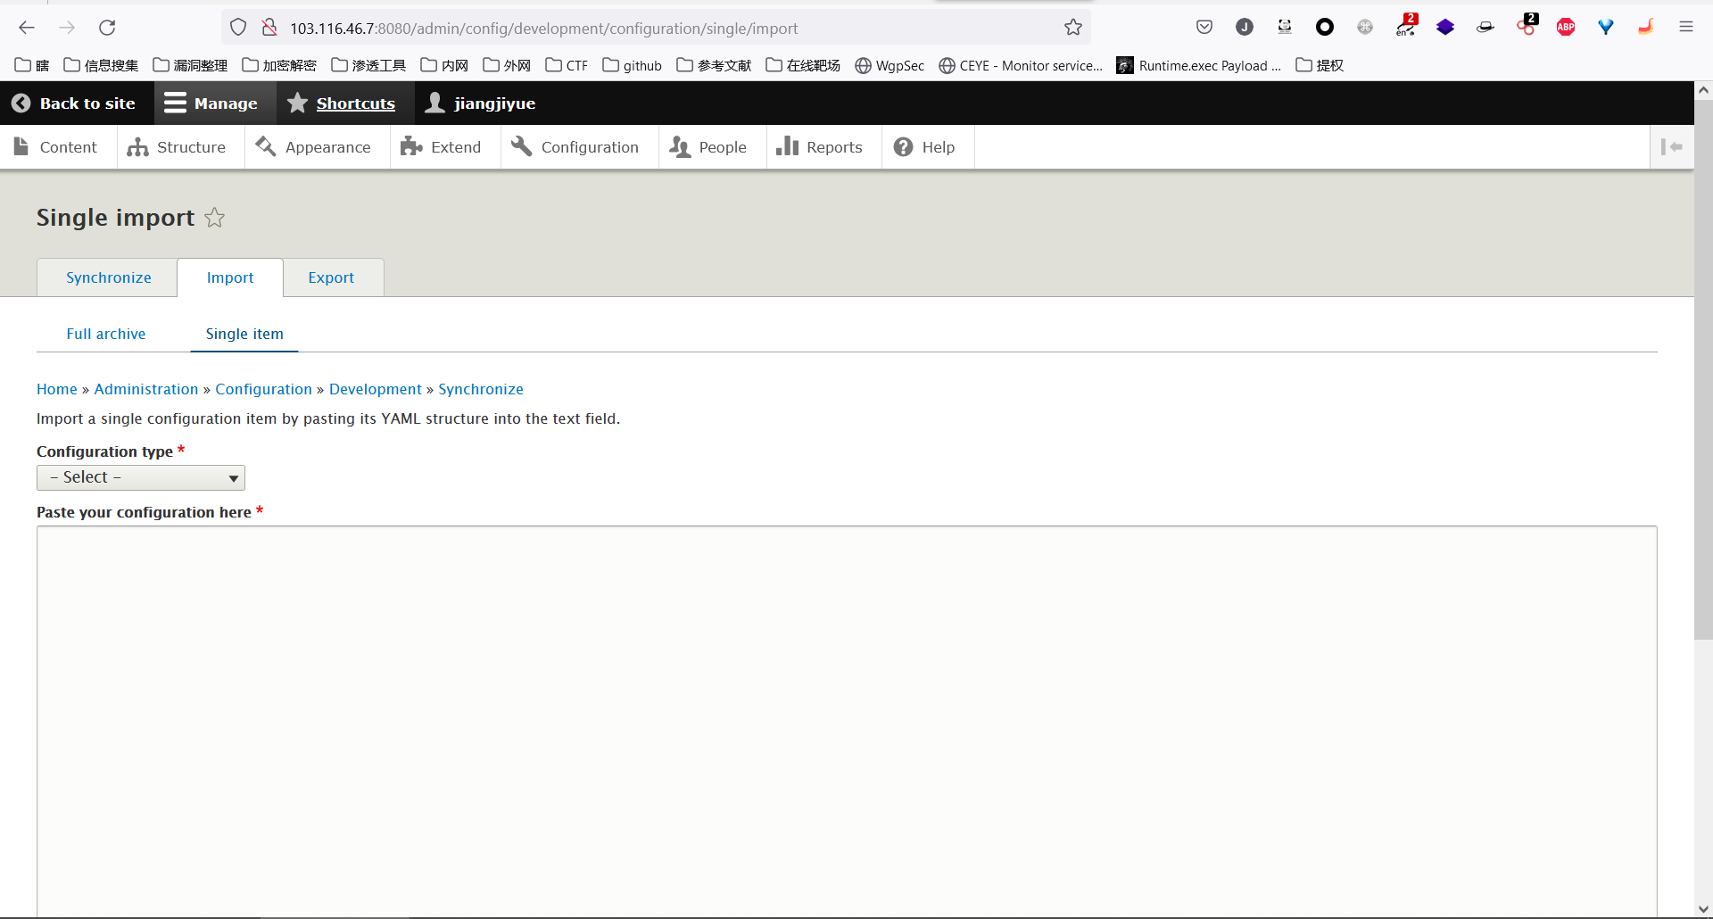Toggle the toolbar orientation button
Viewport: 1713px width, 919px height.
1671,147
